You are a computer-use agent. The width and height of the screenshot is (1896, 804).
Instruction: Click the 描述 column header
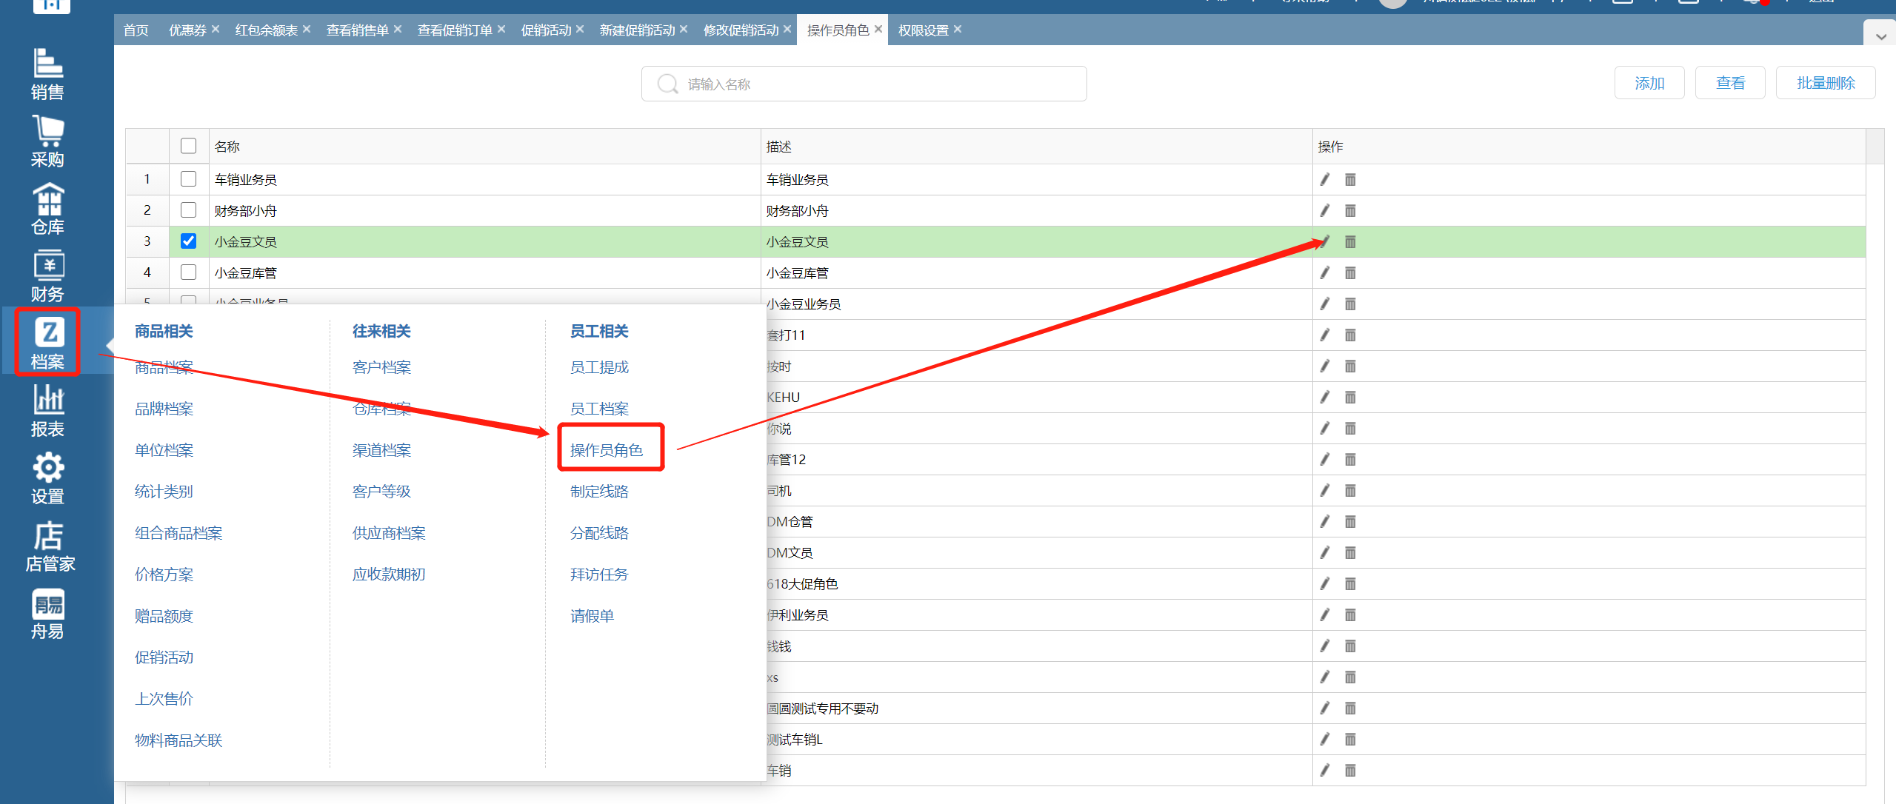(x=1037, y=147)
